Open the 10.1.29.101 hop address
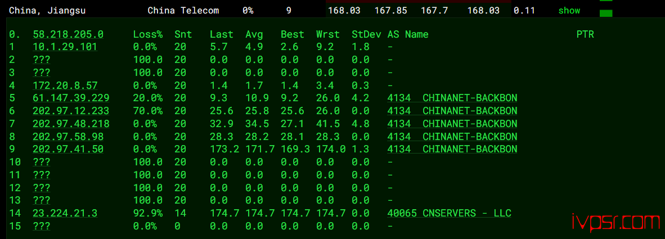The height and width of the screenshot is (239, 665). coord(65,47)
